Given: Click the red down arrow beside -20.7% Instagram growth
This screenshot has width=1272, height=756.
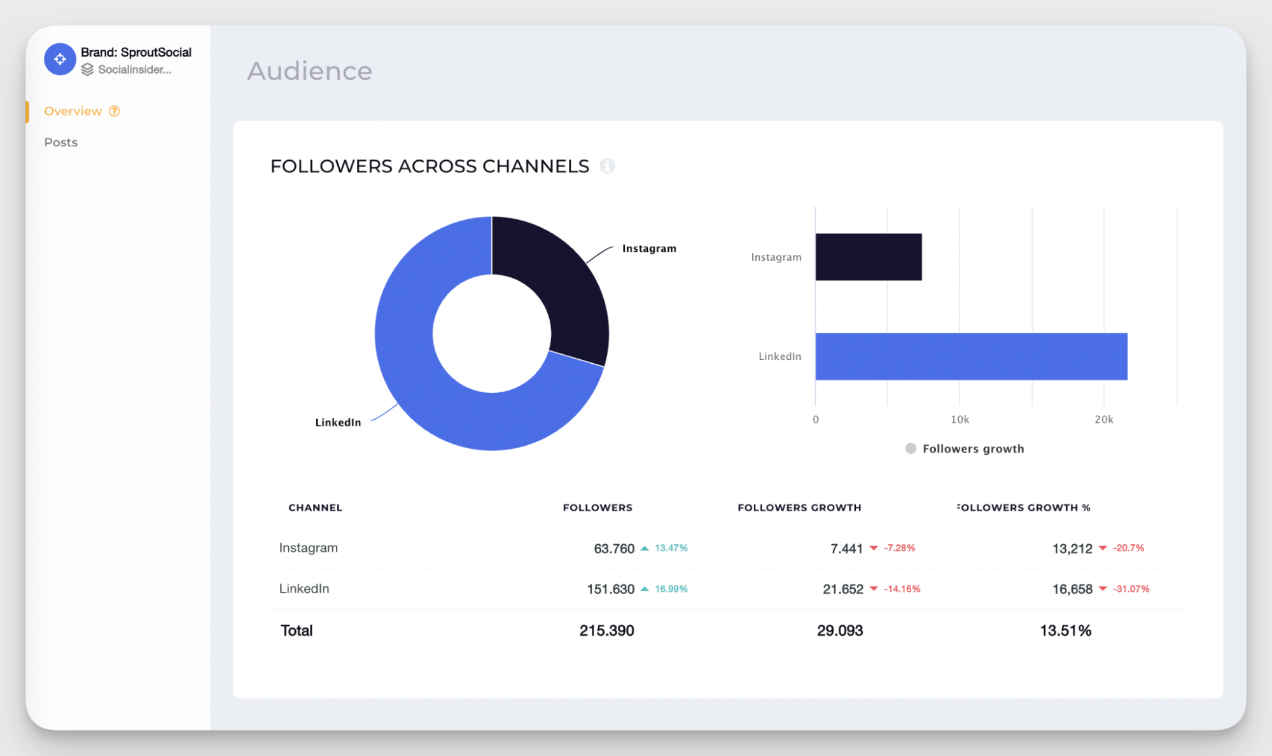Looking at the screenshot, I should (1102, 547).
